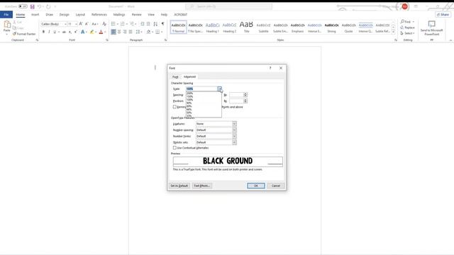
Task: Click the Position By stepper arrows
Action: [245, 101]
